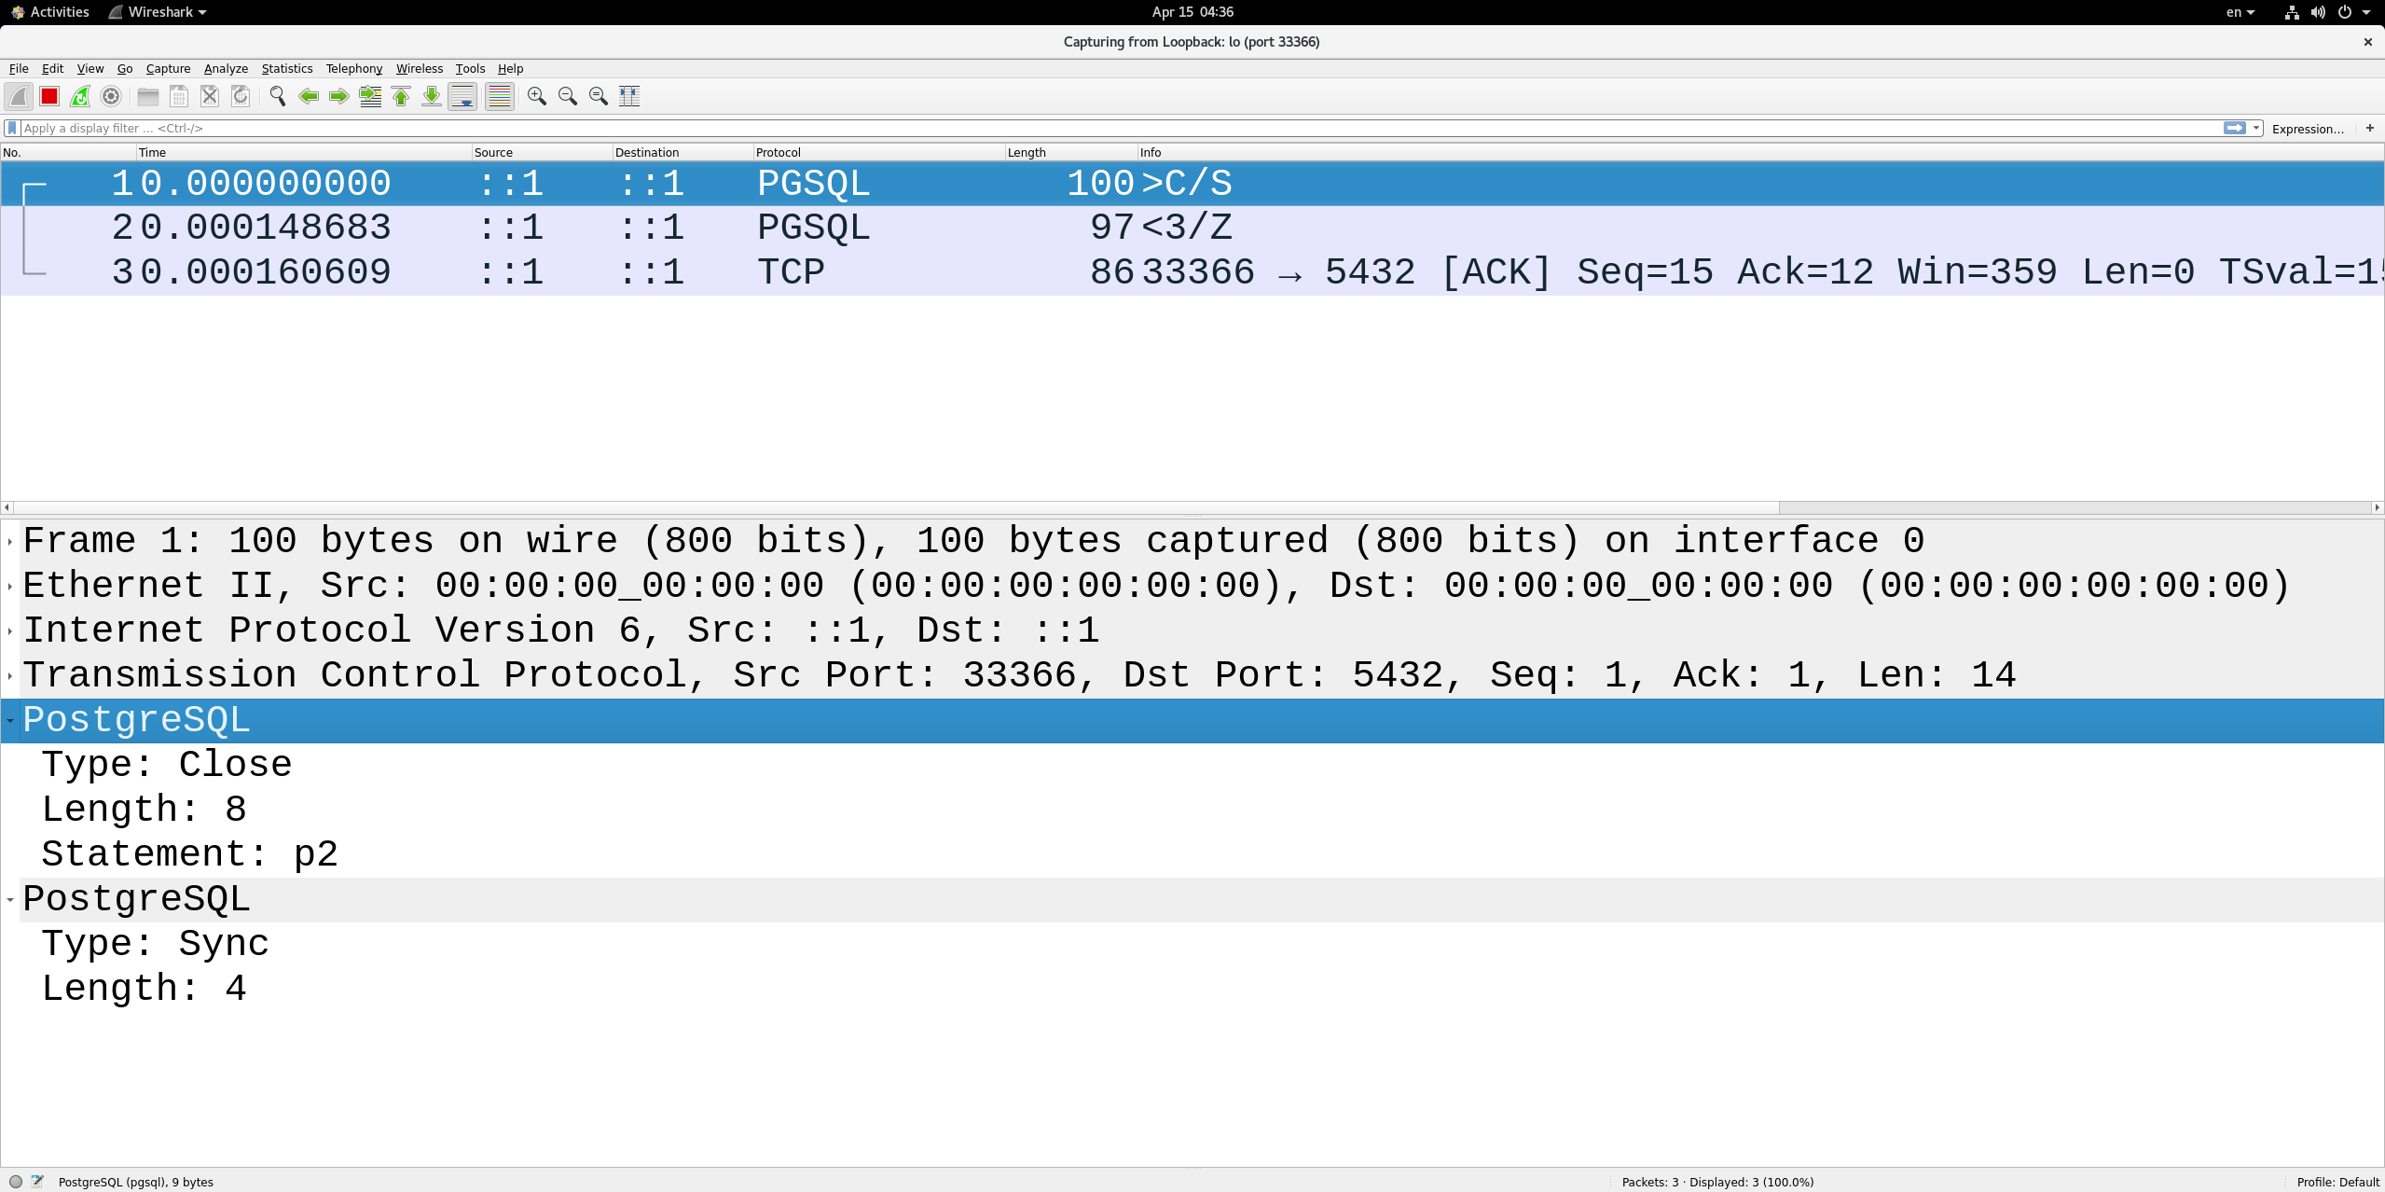Open the Analyze menu
2385x1192 pixels.
tap(226, 68)
